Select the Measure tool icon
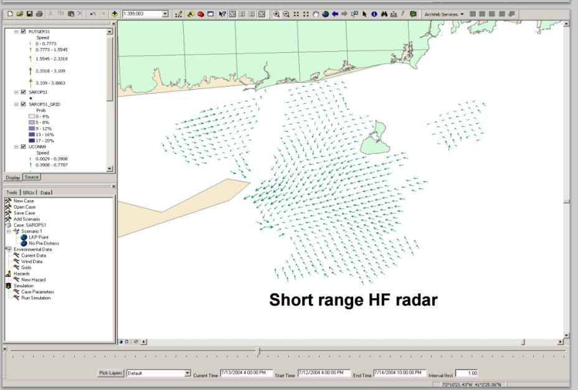Image resolution: width=578 pixels, height=390 pixels. (x=394, y=14)
